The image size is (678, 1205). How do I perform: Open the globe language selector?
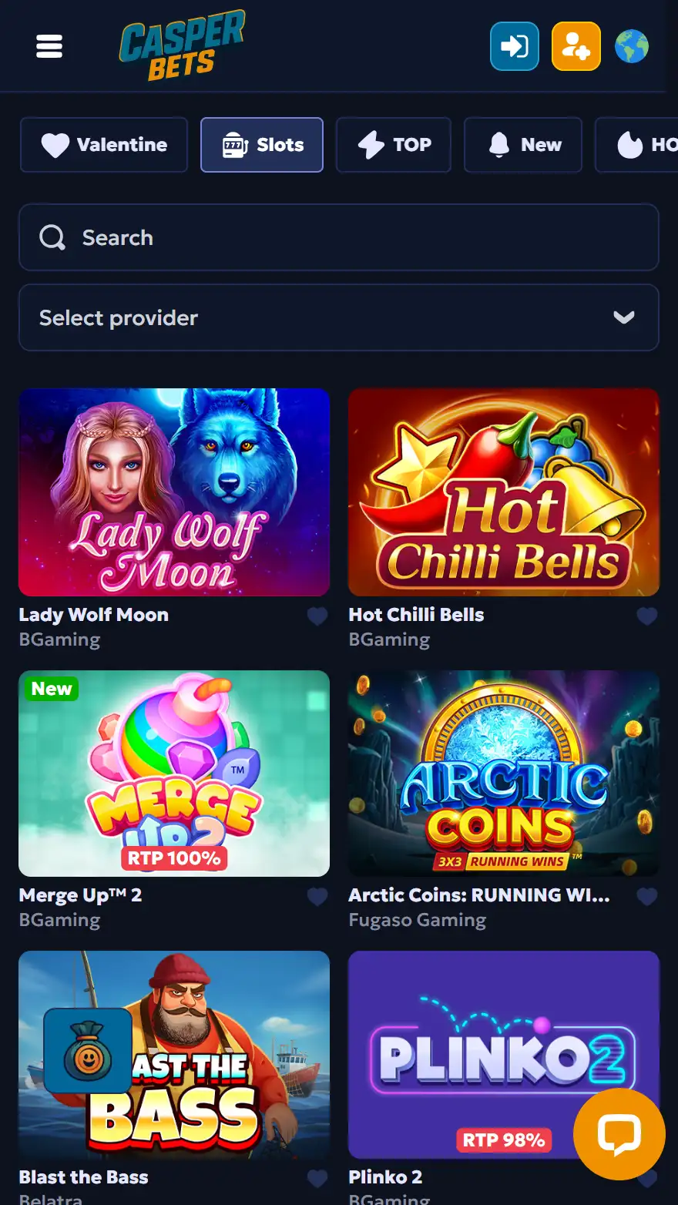click(x=632, y=46)
